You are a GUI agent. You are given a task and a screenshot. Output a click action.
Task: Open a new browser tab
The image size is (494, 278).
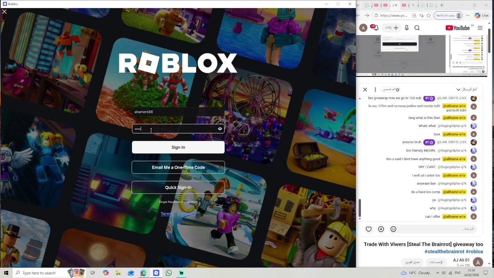pyautogui.click(x=442, y=5)
